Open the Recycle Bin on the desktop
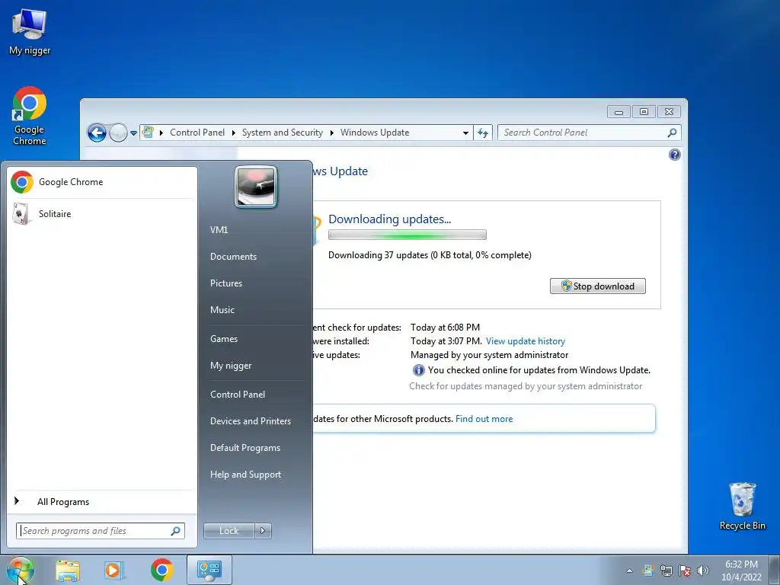Viewport: 780px width, 585px height. pyautogui.click(x=742, y=506)
